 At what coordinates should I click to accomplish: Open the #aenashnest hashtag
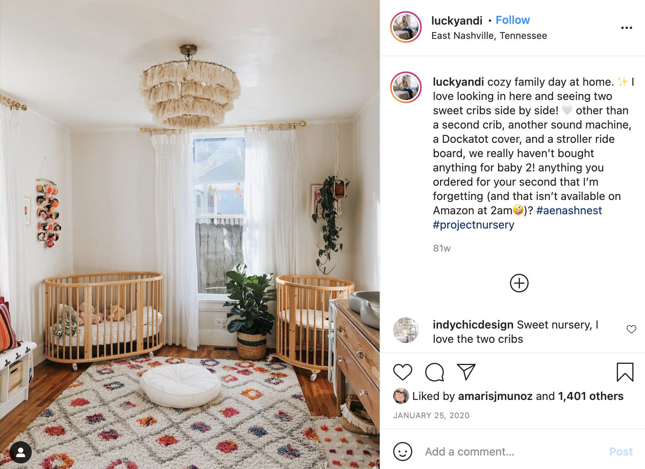569,210
